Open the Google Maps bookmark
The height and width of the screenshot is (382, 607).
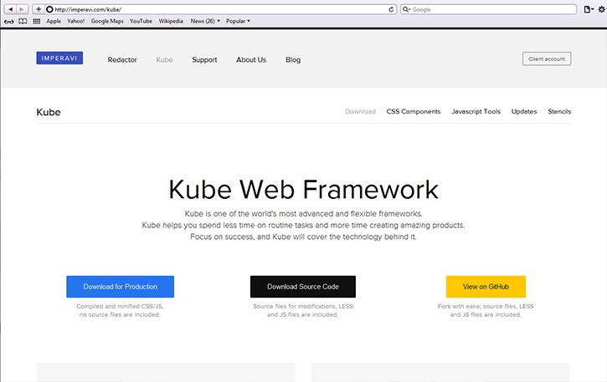(107, 21)
